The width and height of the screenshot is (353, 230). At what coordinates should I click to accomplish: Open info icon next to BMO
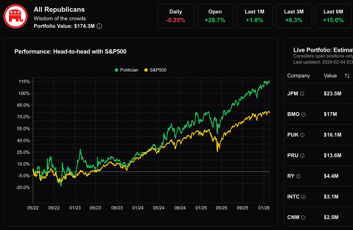tap(304, 114)
